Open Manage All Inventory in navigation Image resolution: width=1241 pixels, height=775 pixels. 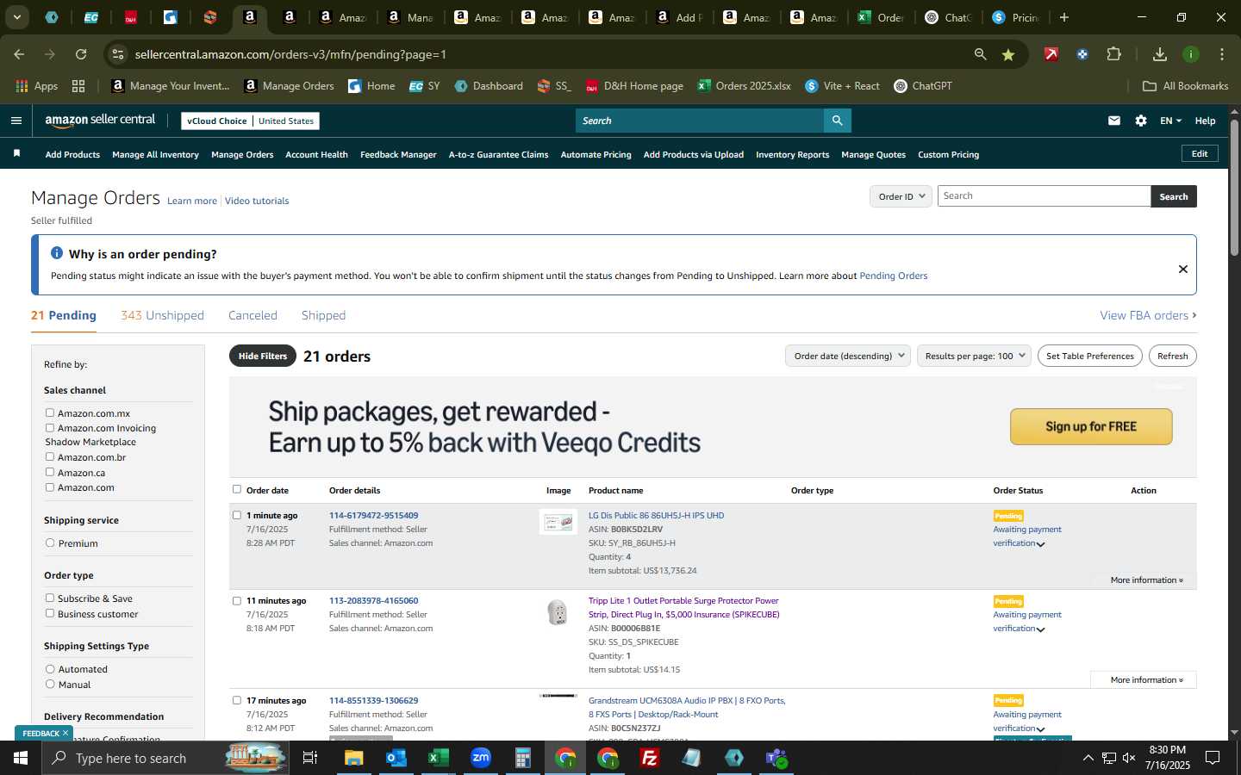point(155,154)
